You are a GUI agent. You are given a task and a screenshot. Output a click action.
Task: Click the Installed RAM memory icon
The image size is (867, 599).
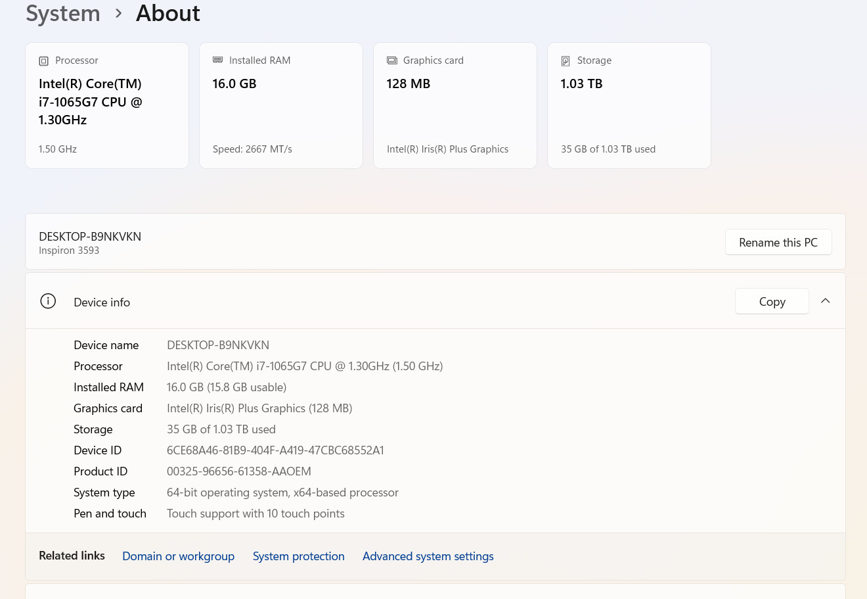pyautogui.click(x=218, y=60)
